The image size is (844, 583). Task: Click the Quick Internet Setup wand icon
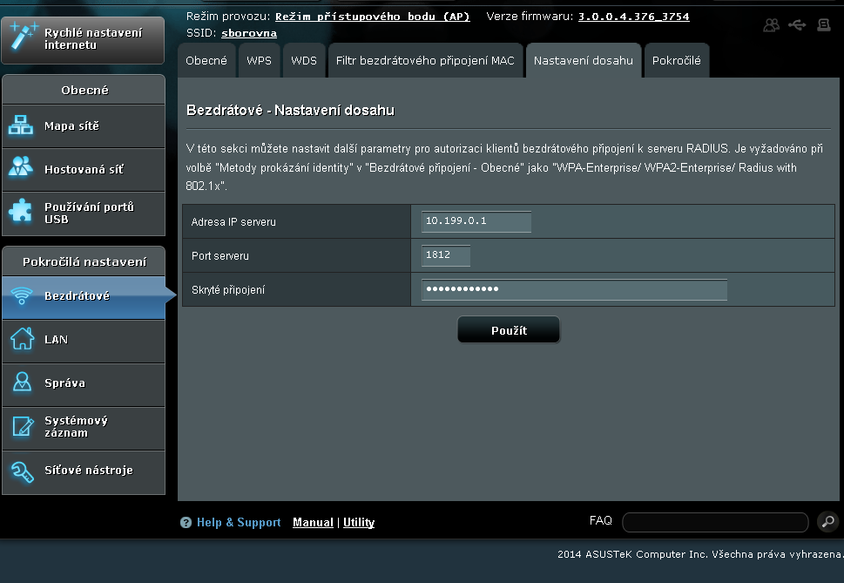click(21, 37)
